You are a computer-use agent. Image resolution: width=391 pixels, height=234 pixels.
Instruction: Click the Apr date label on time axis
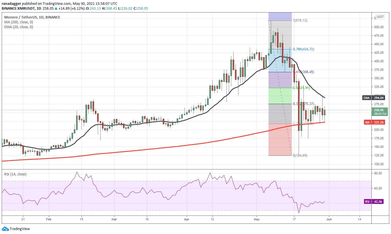(x=186, y=219)
